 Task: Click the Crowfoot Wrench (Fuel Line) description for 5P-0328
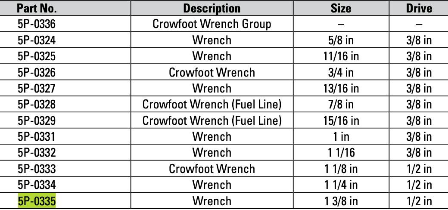[212, 105]
